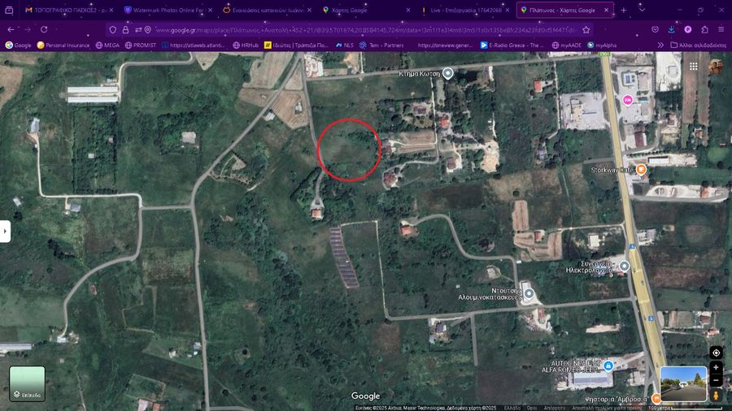Expand the collapsed Maps side panel arrow
Screen dimensions: 732x411
[5, 231]
